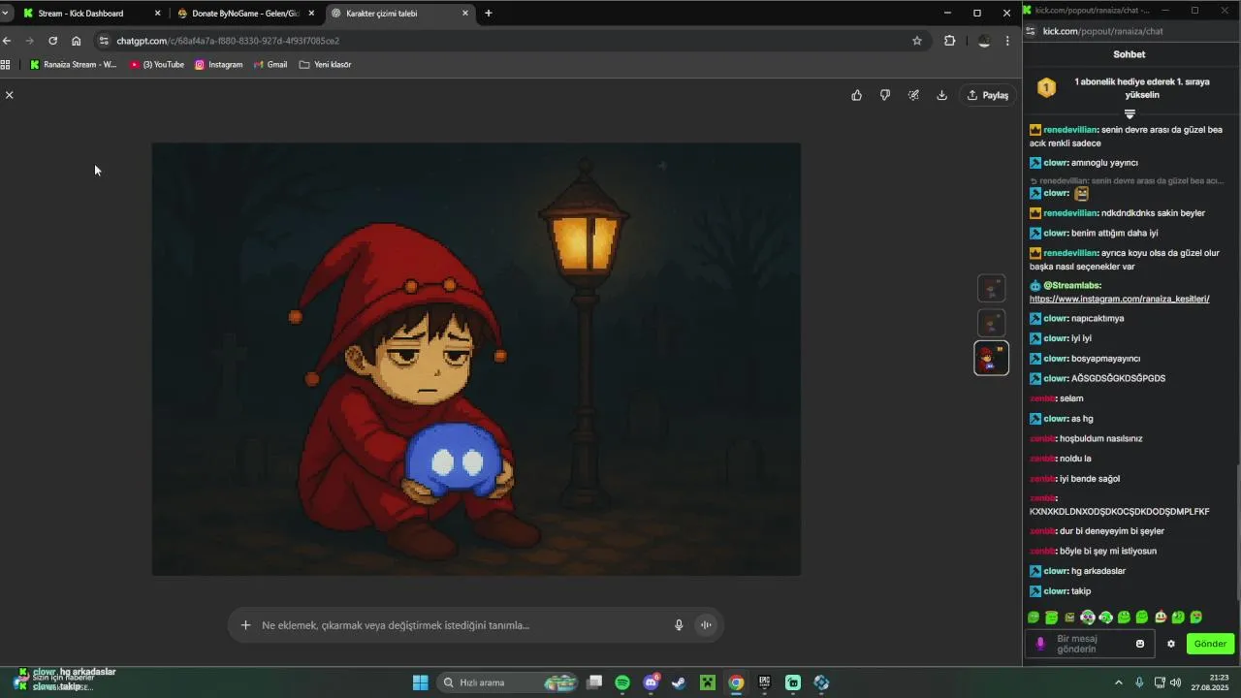Expand the gift leaderboard banner in chat
This screenshot has height=698, width=1241.
(1130, 114)
